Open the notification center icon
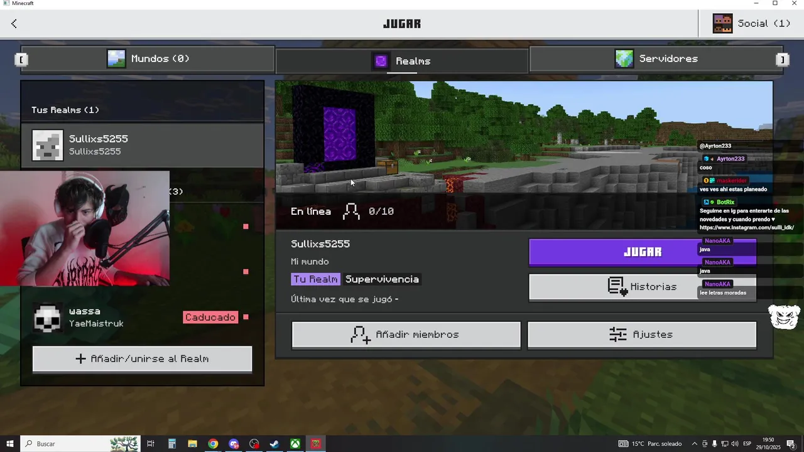This screenshot has height=452, width=804. pyautogui.click(x=791, y=444)
